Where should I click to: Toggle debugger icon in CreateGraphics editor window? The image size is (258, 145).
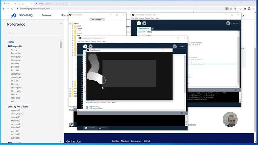click(x=175, y=46)
